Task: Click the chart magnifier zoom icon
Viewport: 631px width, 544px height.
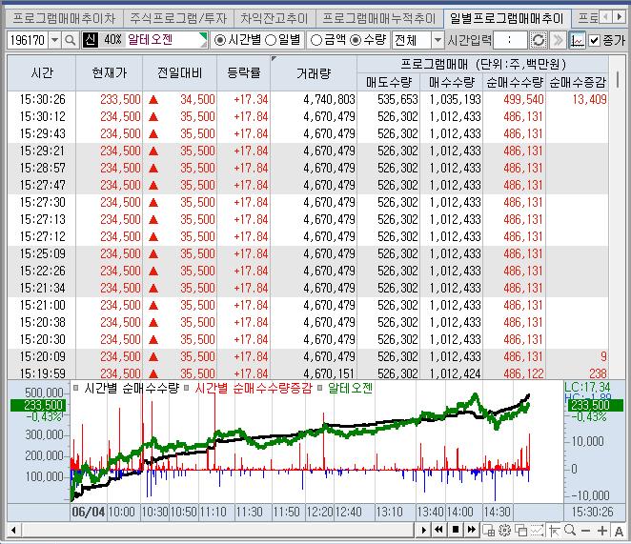Action: click(x=570, y=531)
